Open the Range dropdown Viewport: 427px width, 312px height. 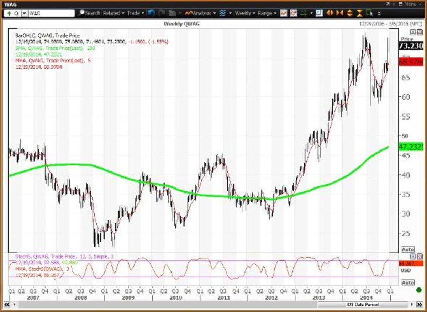267,13
